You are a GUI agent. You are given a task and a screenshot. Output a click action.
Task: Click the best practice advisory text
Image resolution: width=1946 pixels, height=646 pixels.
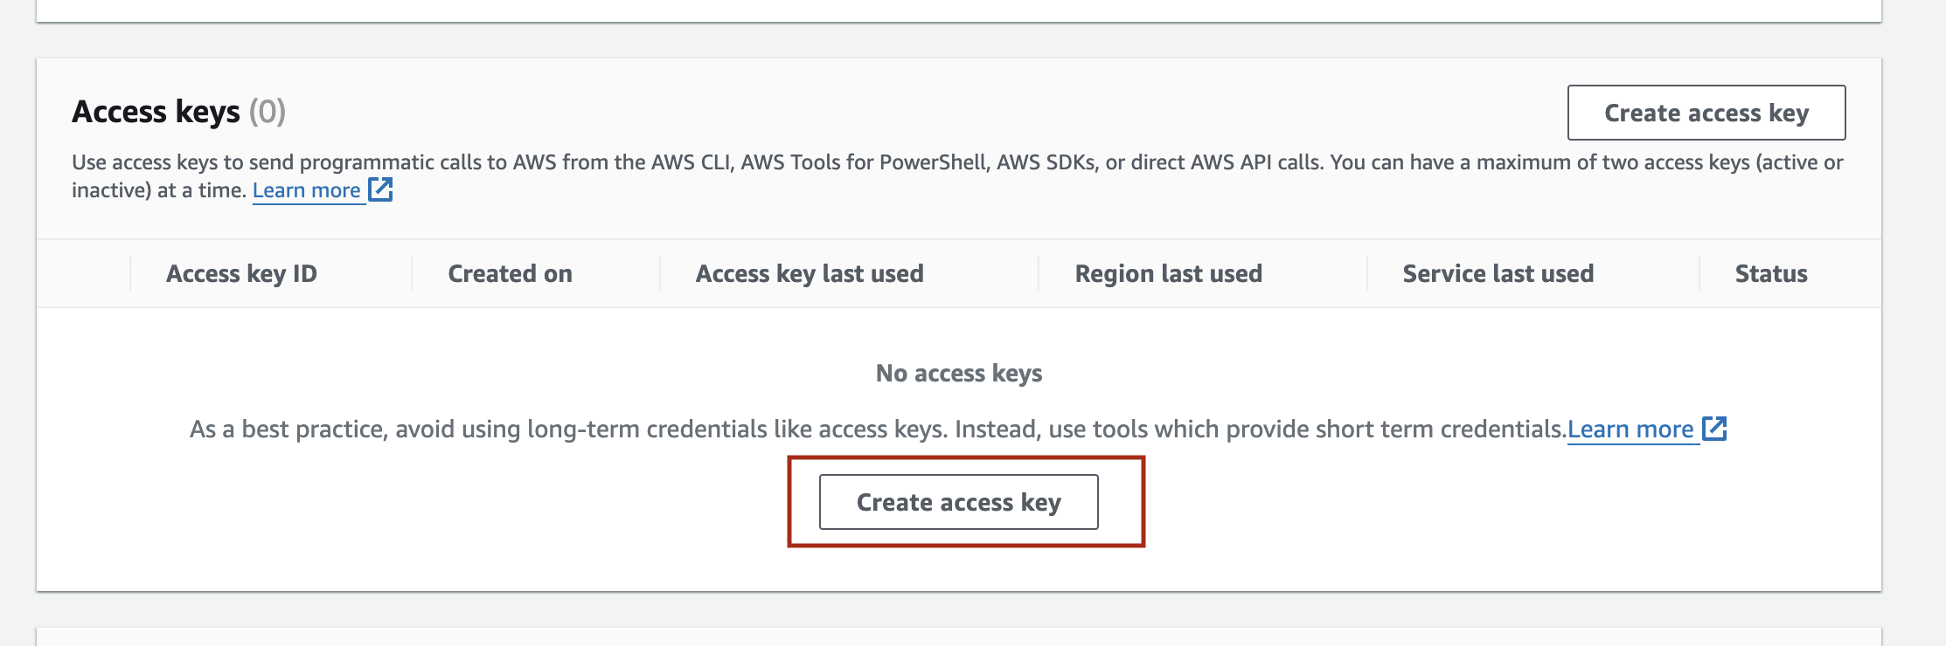(x=874, y=429)
